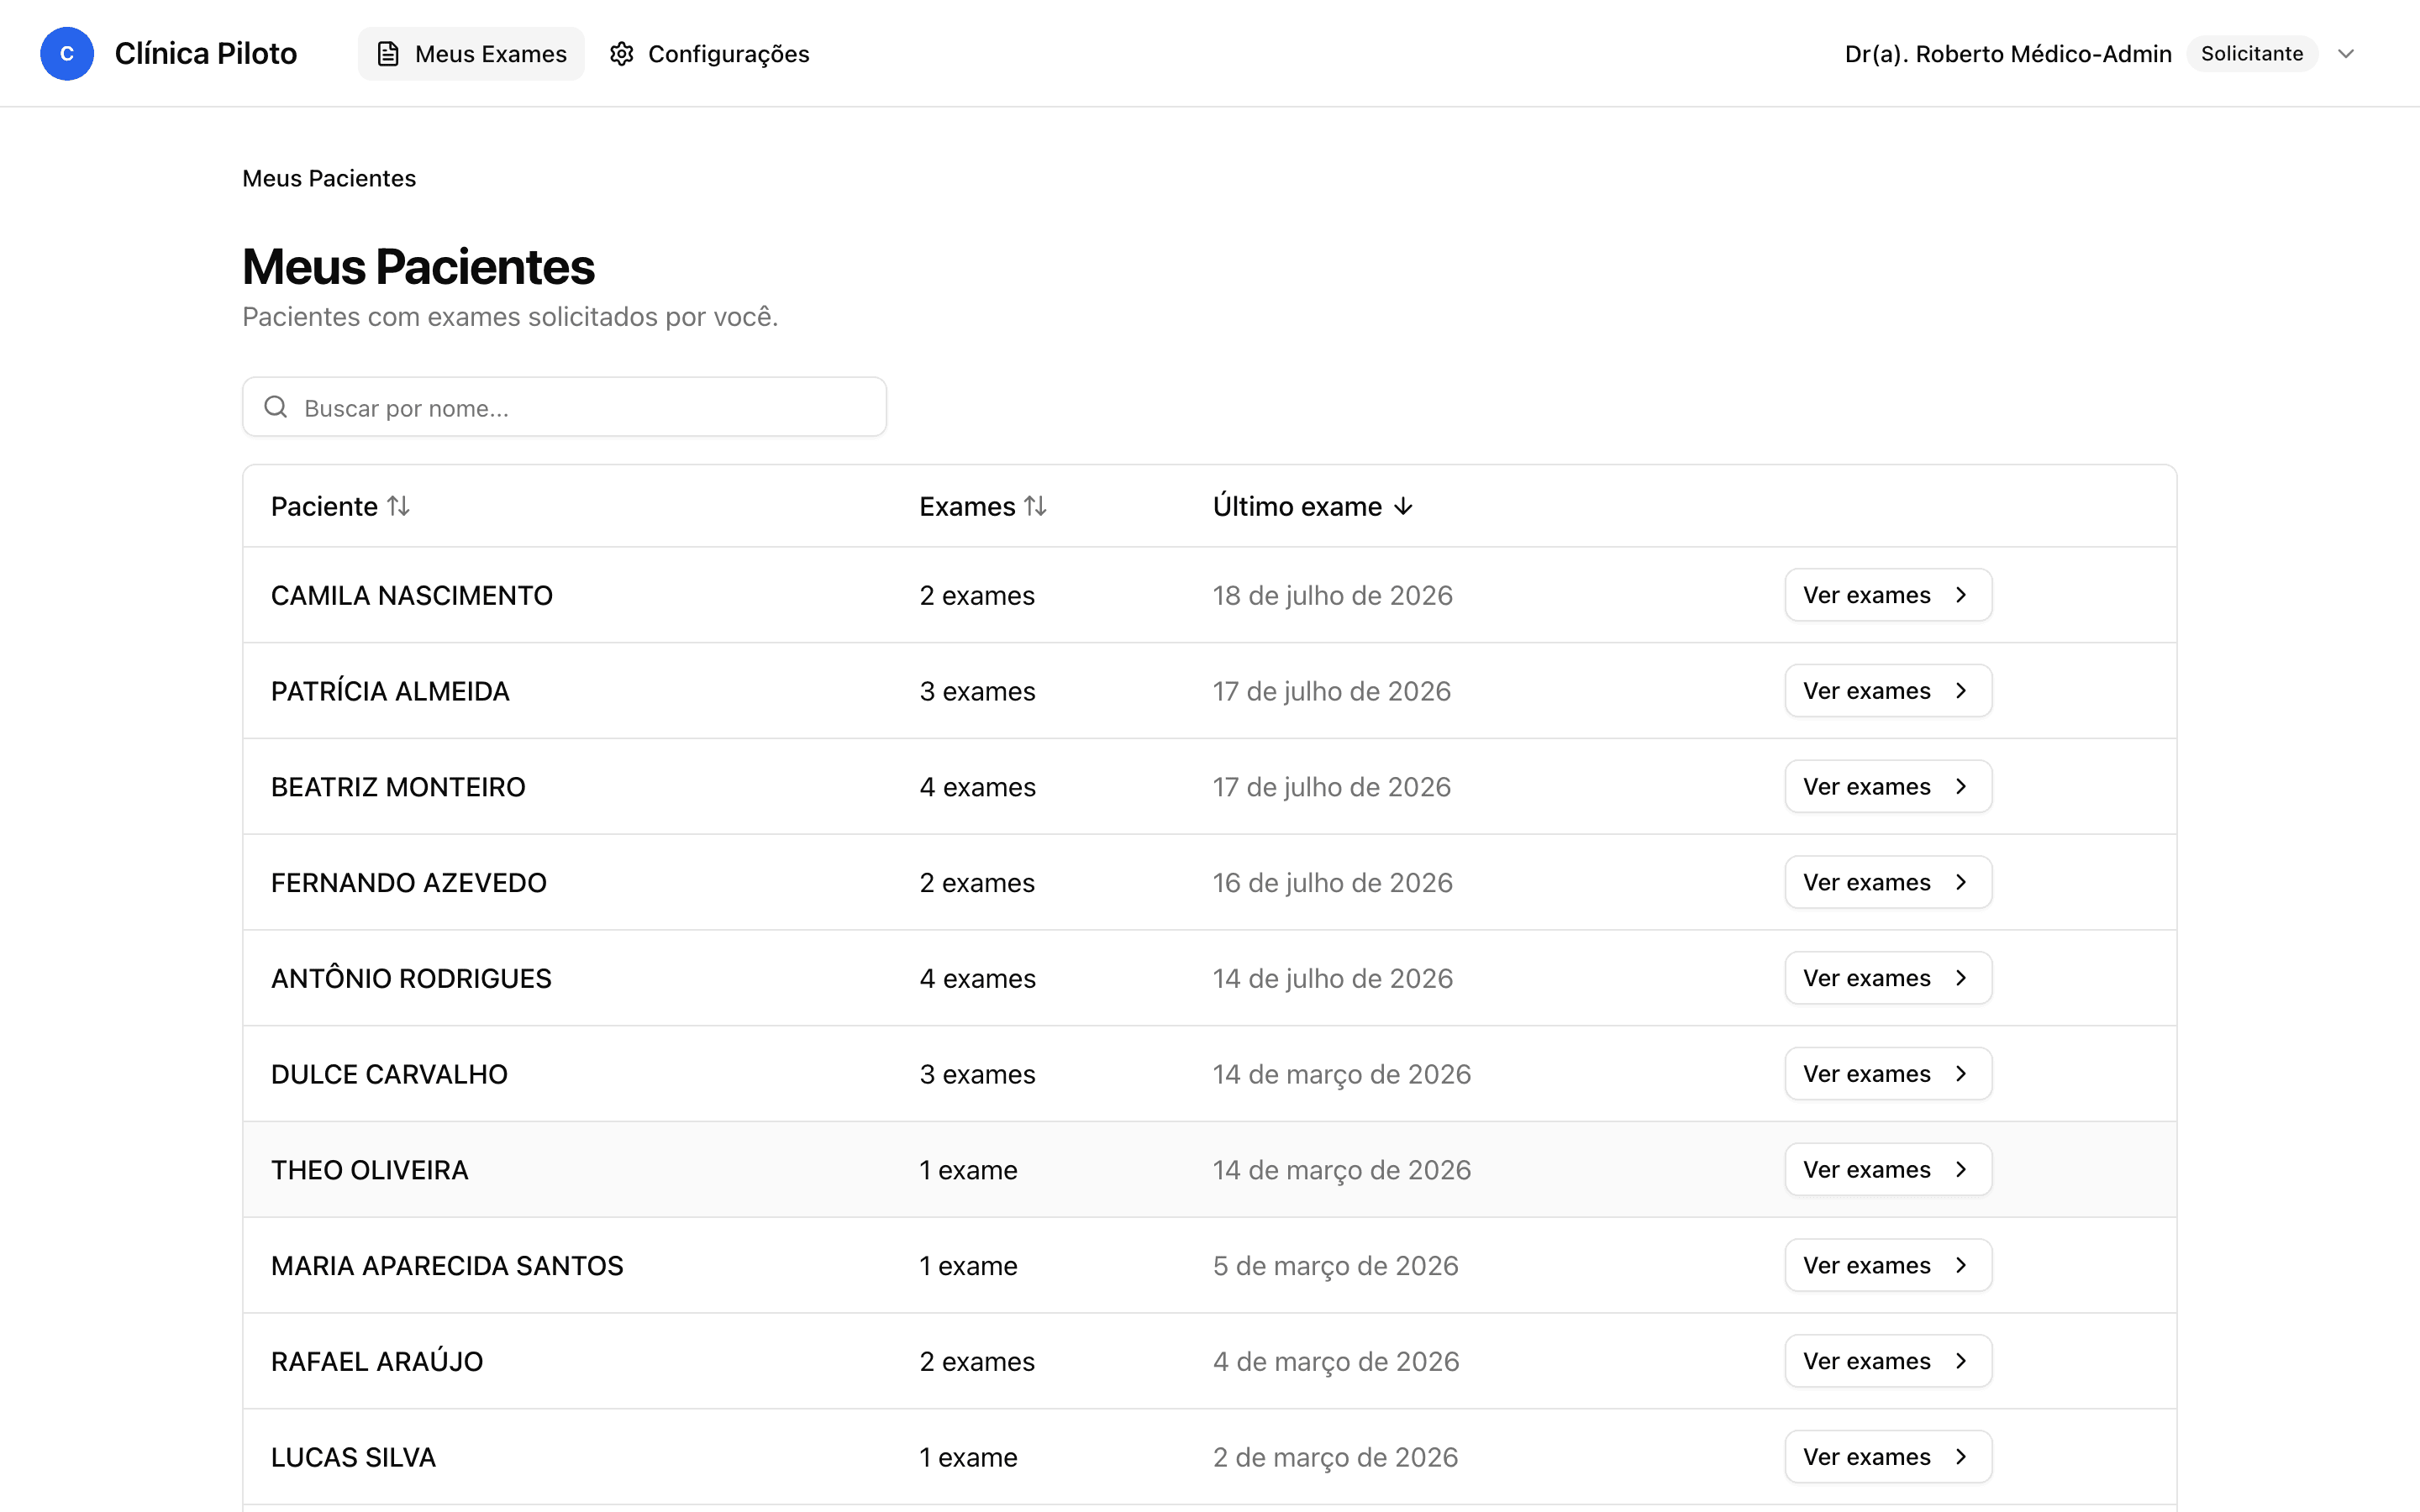This screenshot has width=2420, height=1512.
Task: Click the Clínica Piloto brand name
Action: [x=206, y=54]
